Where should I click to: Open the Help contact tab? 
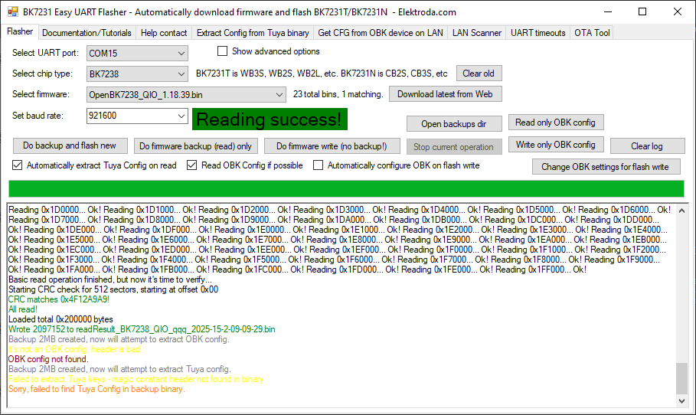point(164,33)
